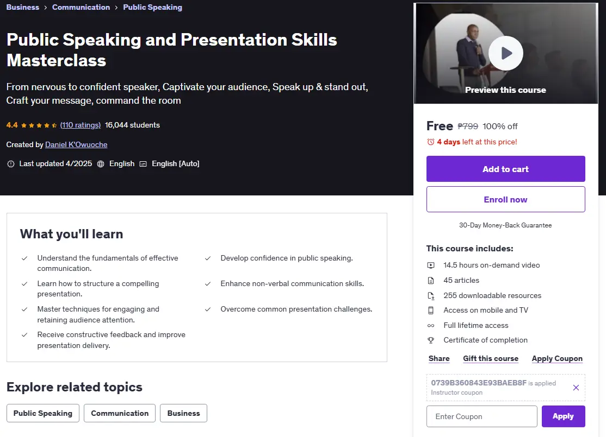Image resolution: width=606 pixels, height=437 pixels.
Task: Click the articles document icon
Action: click(x=430, y=281)
